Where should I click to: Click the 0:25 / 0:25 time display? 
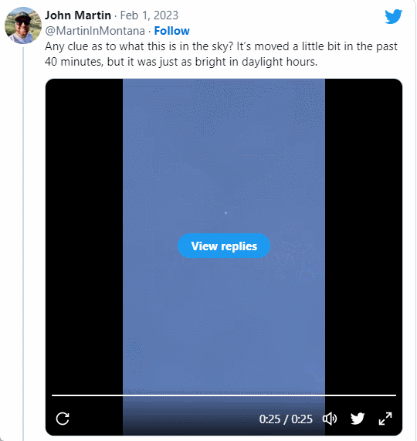tap(286, 419)
